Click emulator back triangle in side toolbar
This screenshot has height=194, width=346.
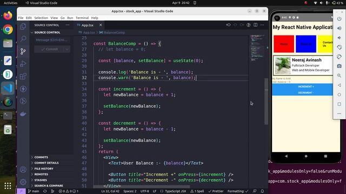click(339, 85)
